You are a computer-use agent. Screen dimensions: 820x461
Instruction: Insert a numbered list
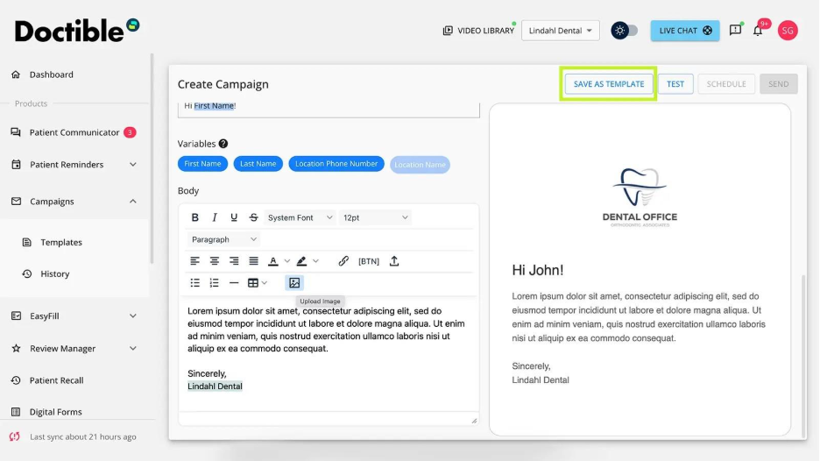point(215,283)
